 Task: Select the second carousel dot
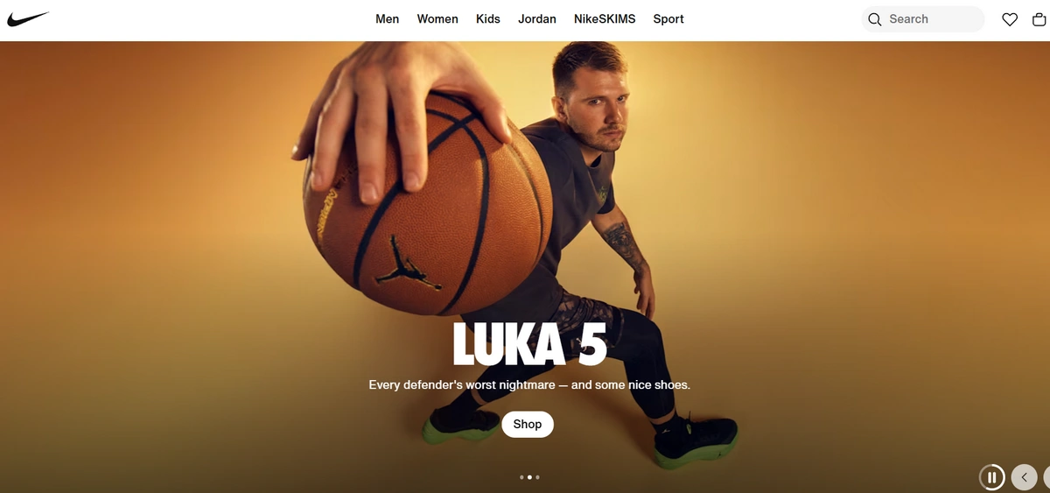(529, 477)
